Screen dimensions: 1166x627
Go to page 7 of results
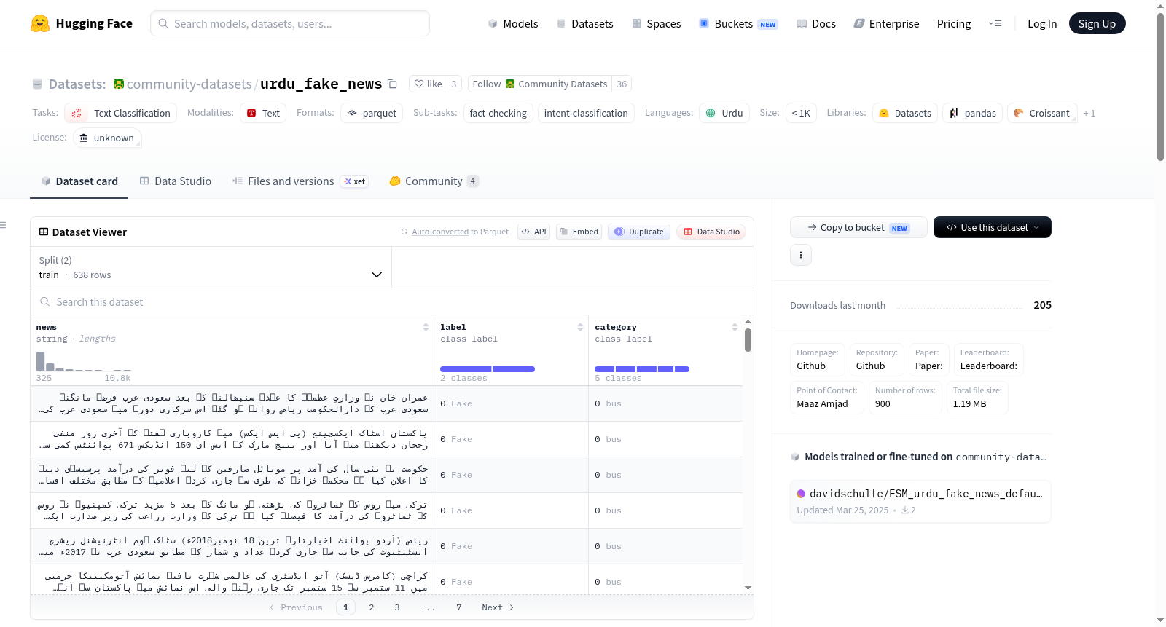459,607
